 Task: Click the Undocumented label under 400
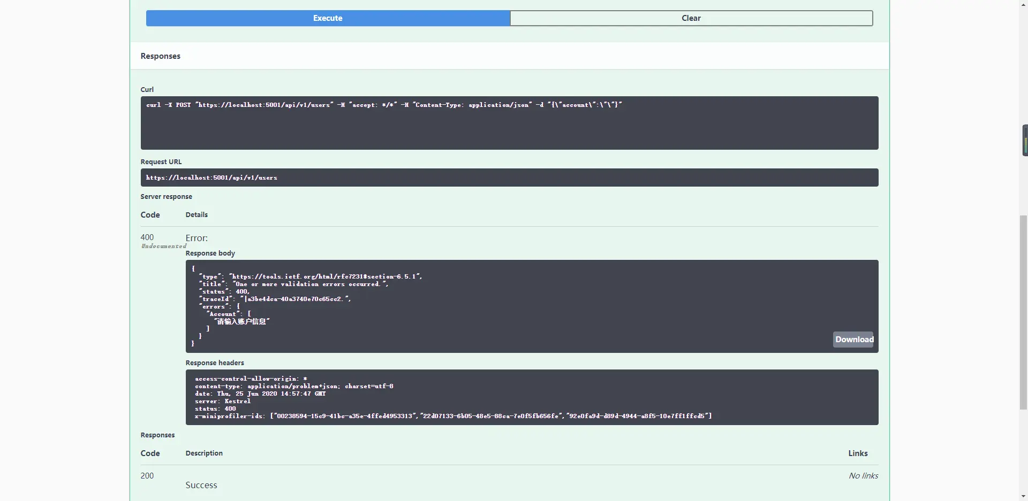pos(163,246)
